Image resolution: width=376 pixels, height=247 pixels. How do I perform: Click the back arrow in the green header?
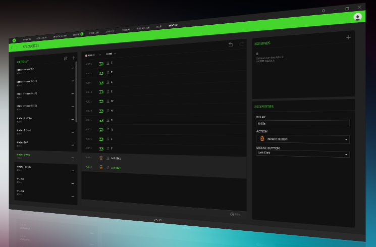(x=12, y=46)
